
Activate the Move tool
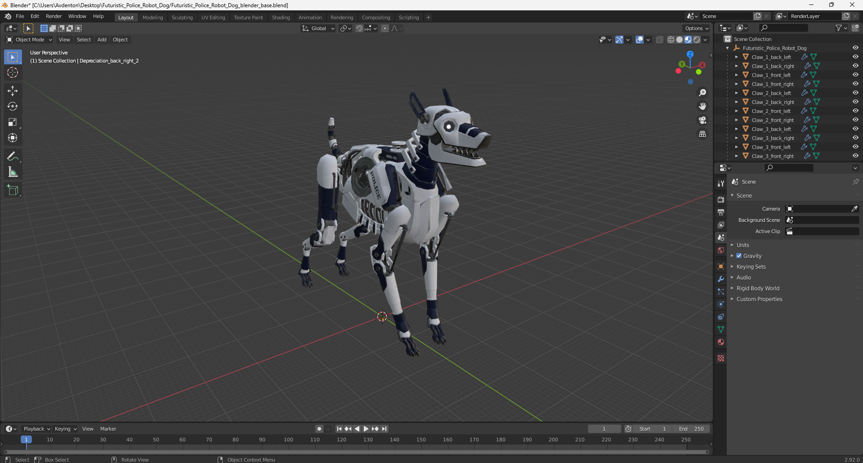click(13, 91)
